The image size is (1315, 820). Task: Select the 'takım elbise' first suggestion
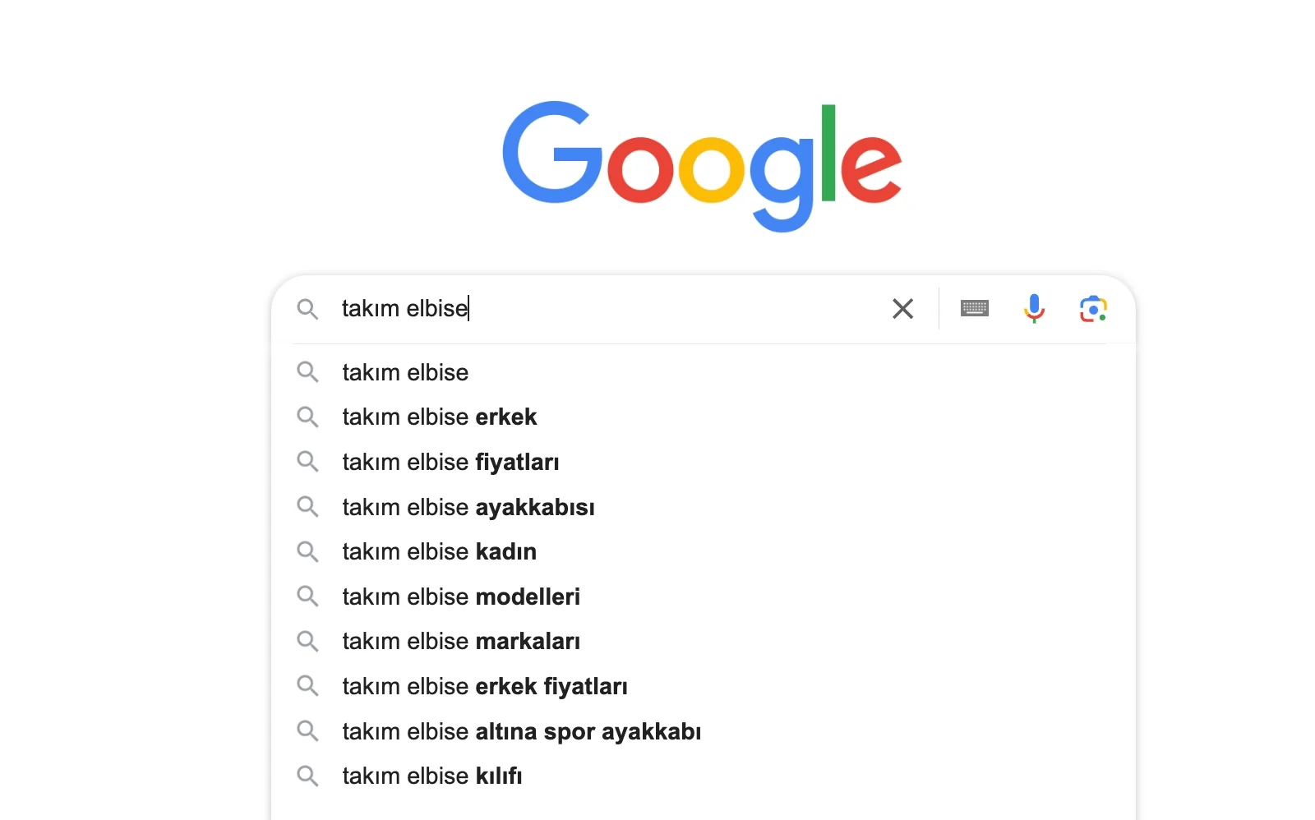(405, 372)
